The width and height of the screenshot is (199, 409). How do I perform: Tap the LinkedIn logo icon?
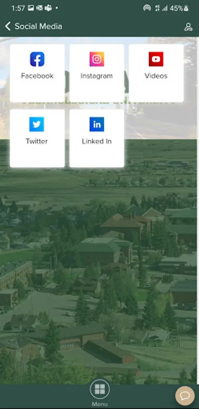(x=97, y=125)
